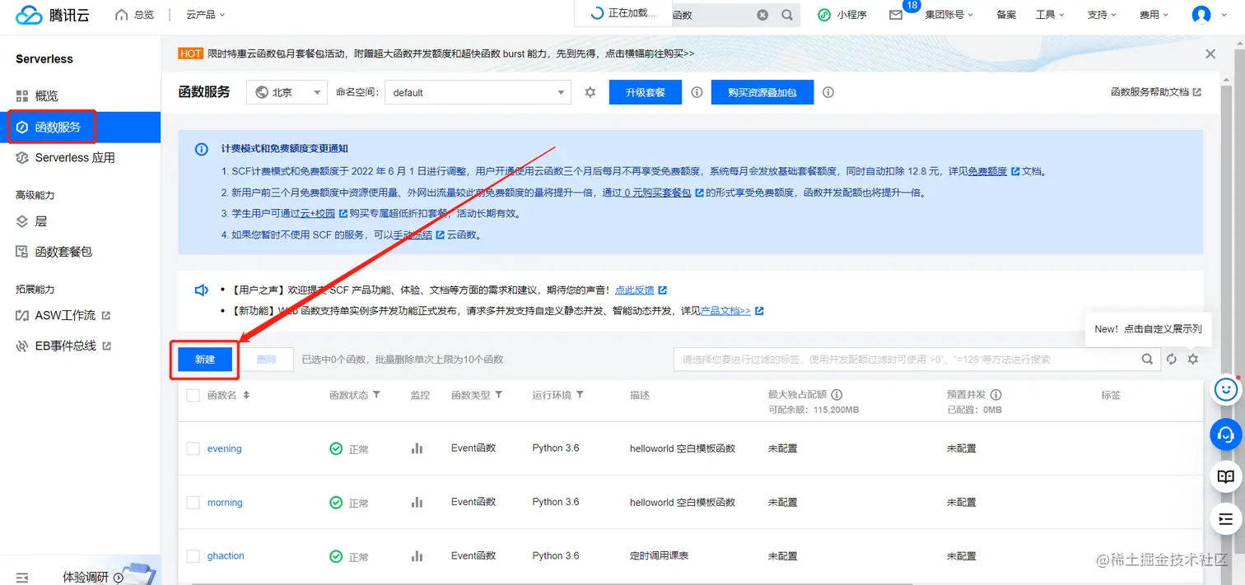Open 体验调研 survey

click(x=92, y=577)
